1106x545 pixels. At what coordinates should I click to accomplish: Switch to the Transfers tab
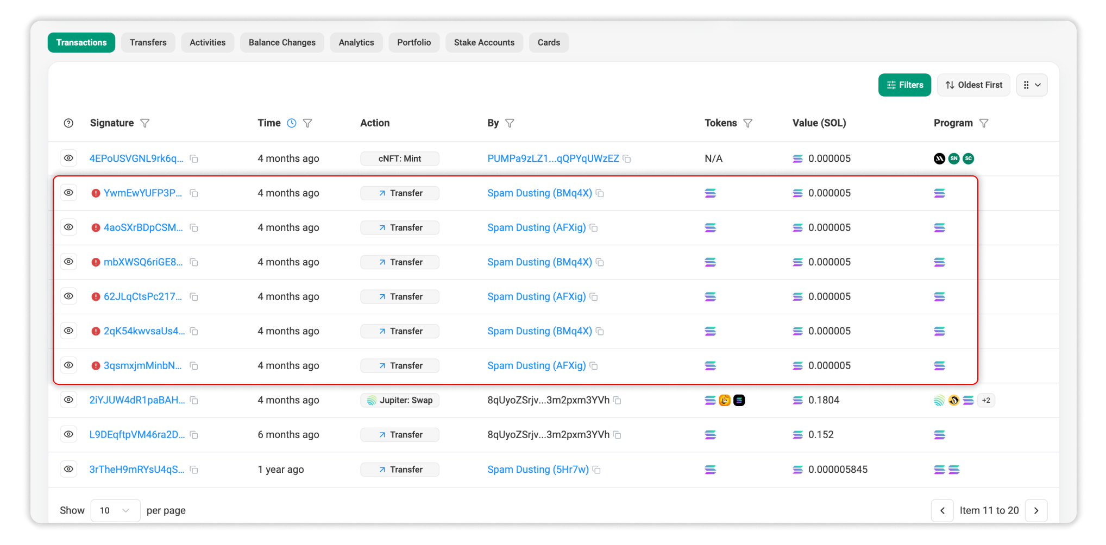coord(148,42)
